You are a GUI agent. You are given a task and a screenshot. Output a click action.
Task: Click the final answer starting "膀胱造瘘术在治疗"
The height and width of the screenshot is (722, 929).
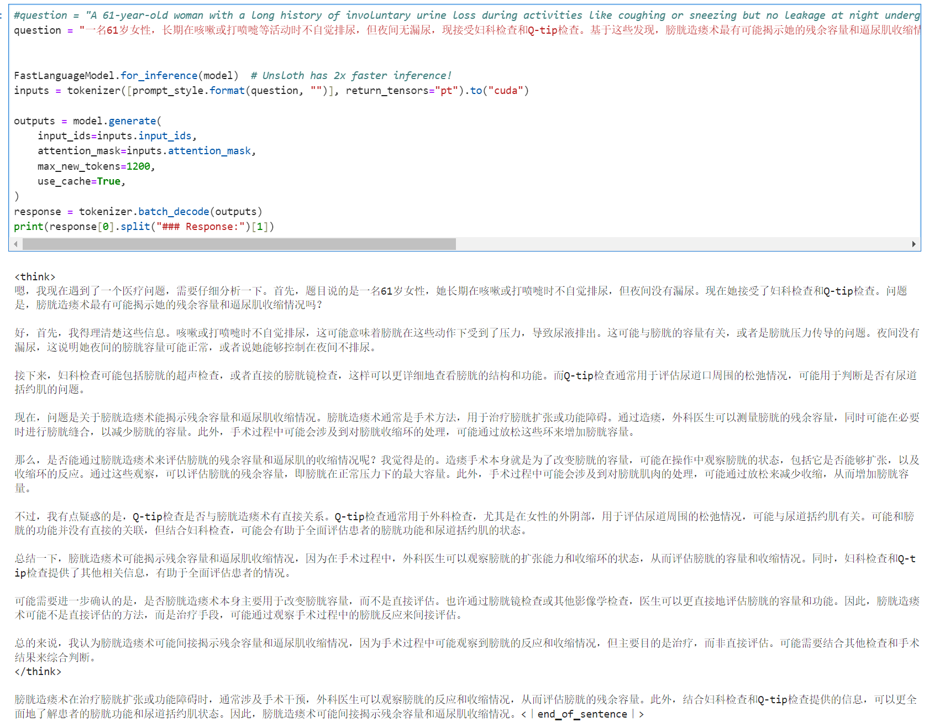[465, 707]
